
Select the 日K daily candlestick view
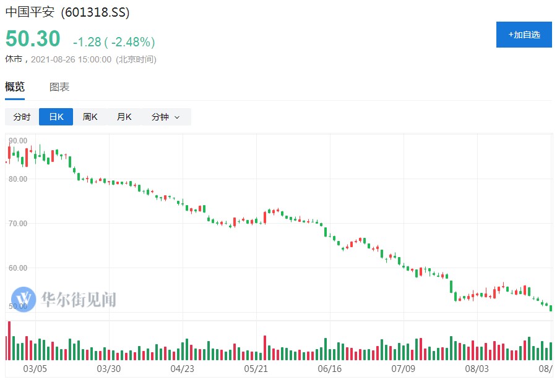[x=56, y=117]
